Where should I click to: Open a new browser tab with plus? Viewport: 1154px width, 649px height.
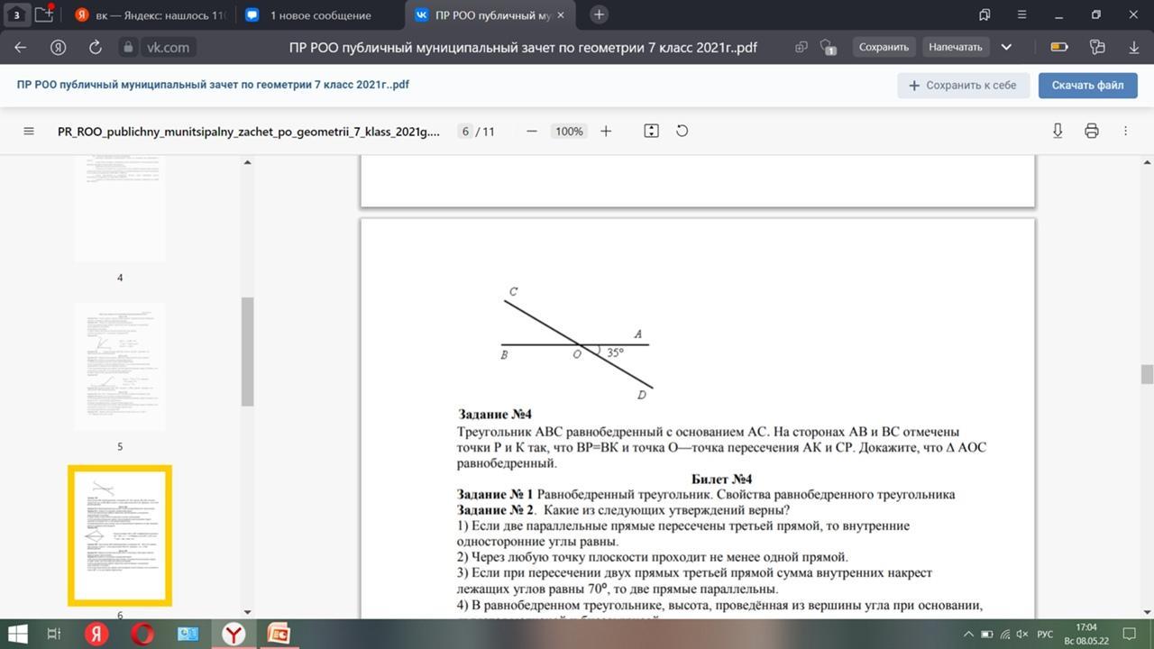click(599, 14)
